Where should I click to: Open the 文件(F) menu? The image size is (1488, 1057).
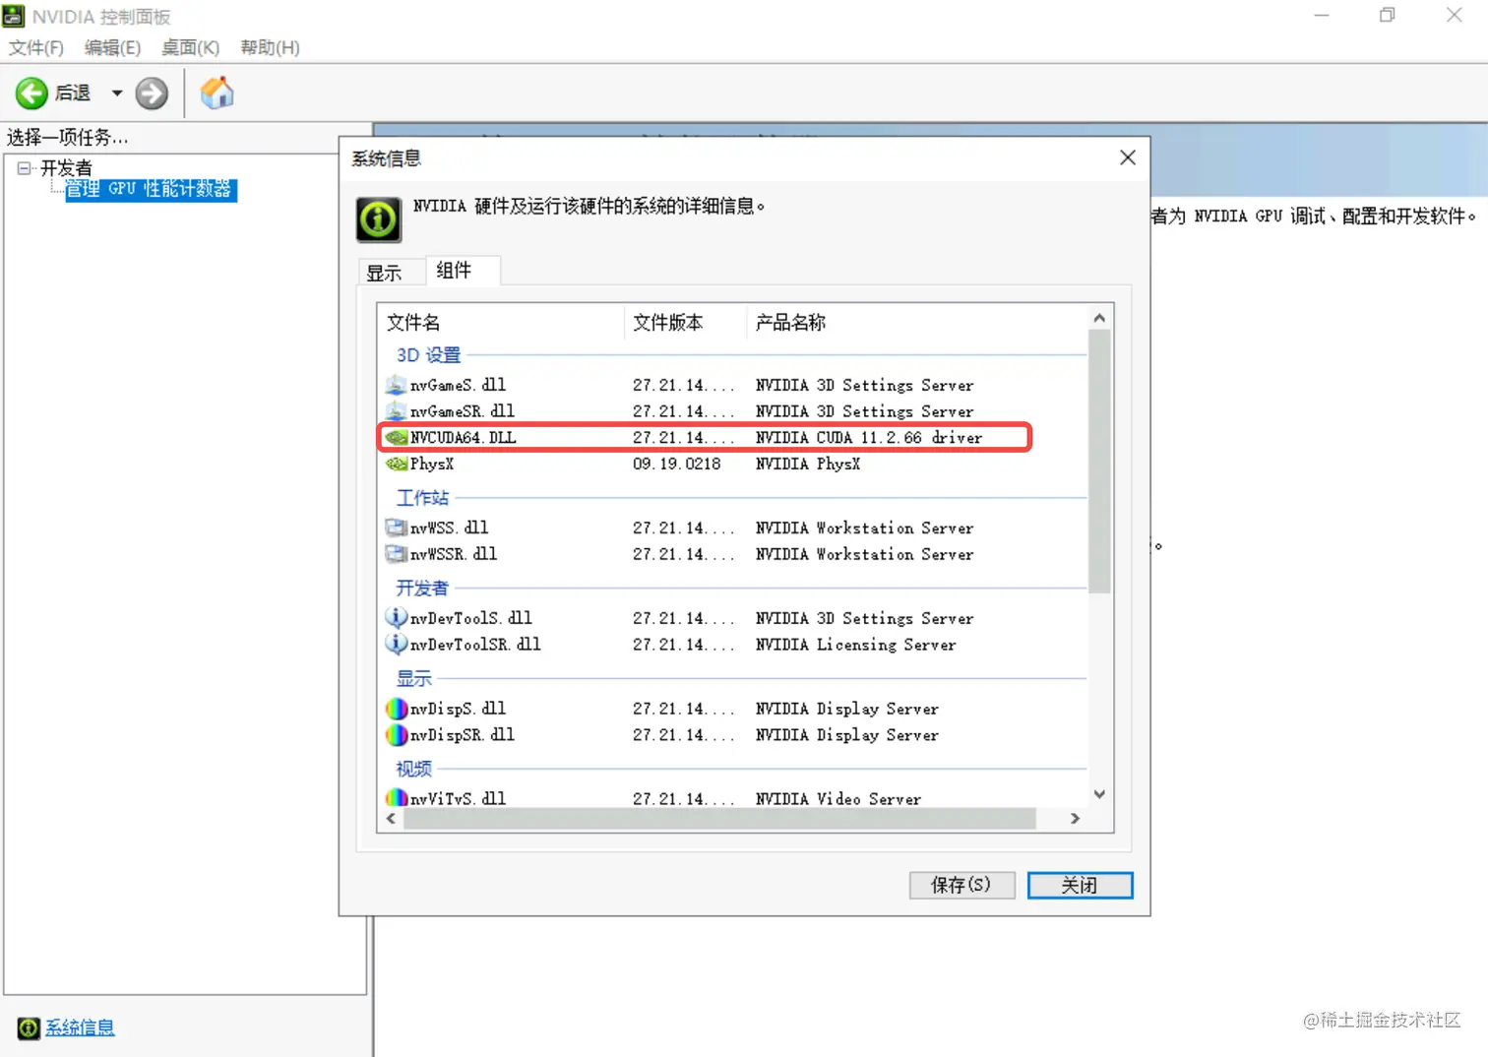pos(36,47)
